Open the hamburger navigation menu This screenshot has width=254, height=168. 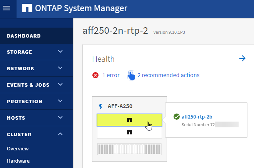tap(6, 8)
